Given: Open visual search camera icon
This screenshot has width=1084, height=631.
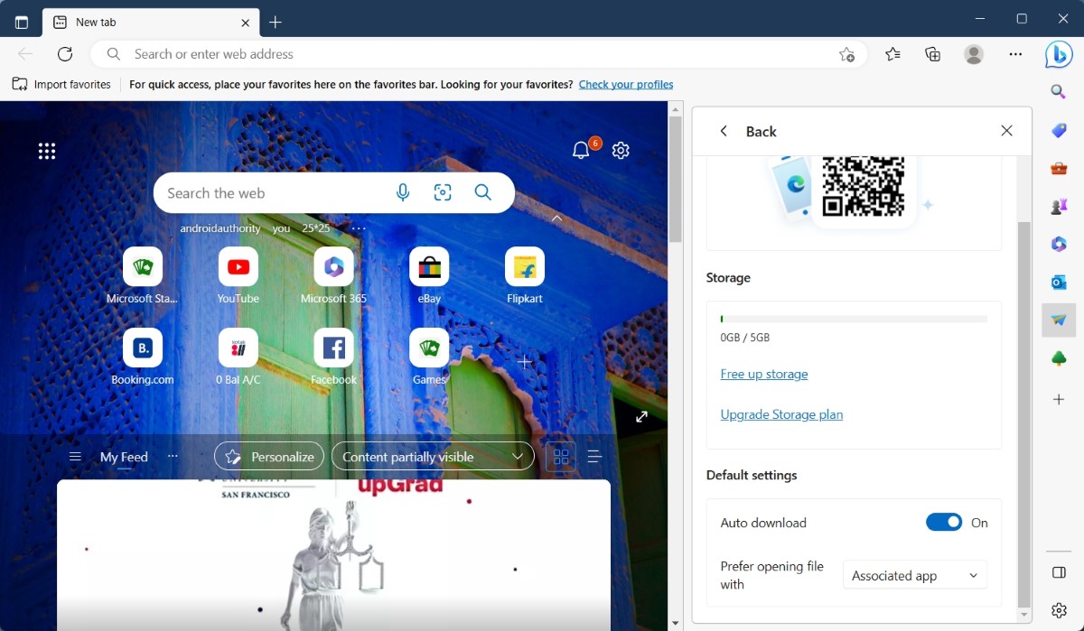Looking at the screenshot, I should 443,192.
